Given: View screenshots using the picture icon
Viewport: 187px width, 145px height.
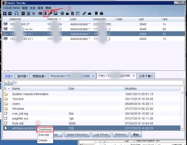Looking at the screenshot, I should point(56,14).
